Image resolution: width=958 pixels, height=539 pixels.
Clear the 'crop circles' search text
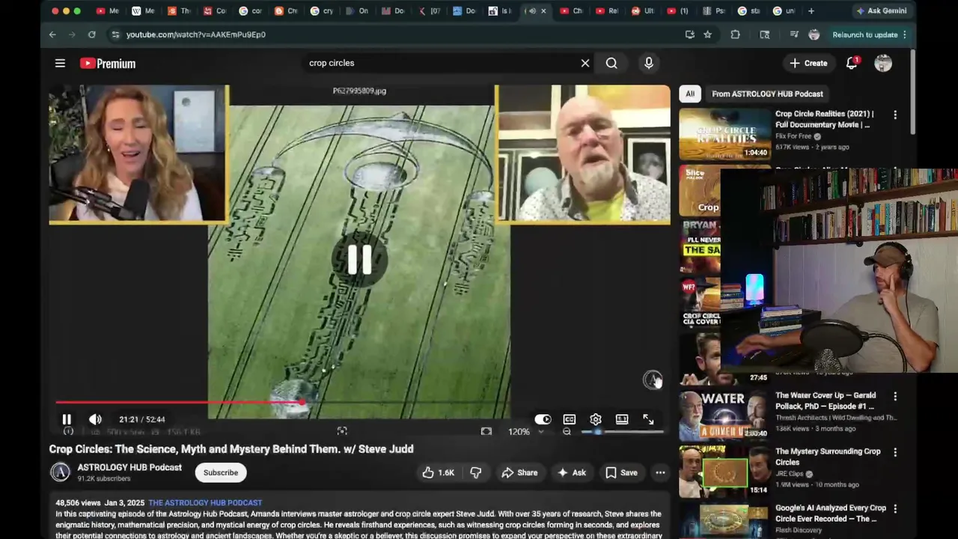pos(585,64)
